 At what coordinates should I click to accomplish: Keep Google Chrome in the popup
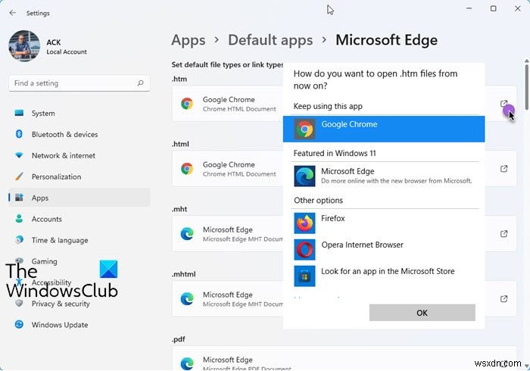pos(384,129)
